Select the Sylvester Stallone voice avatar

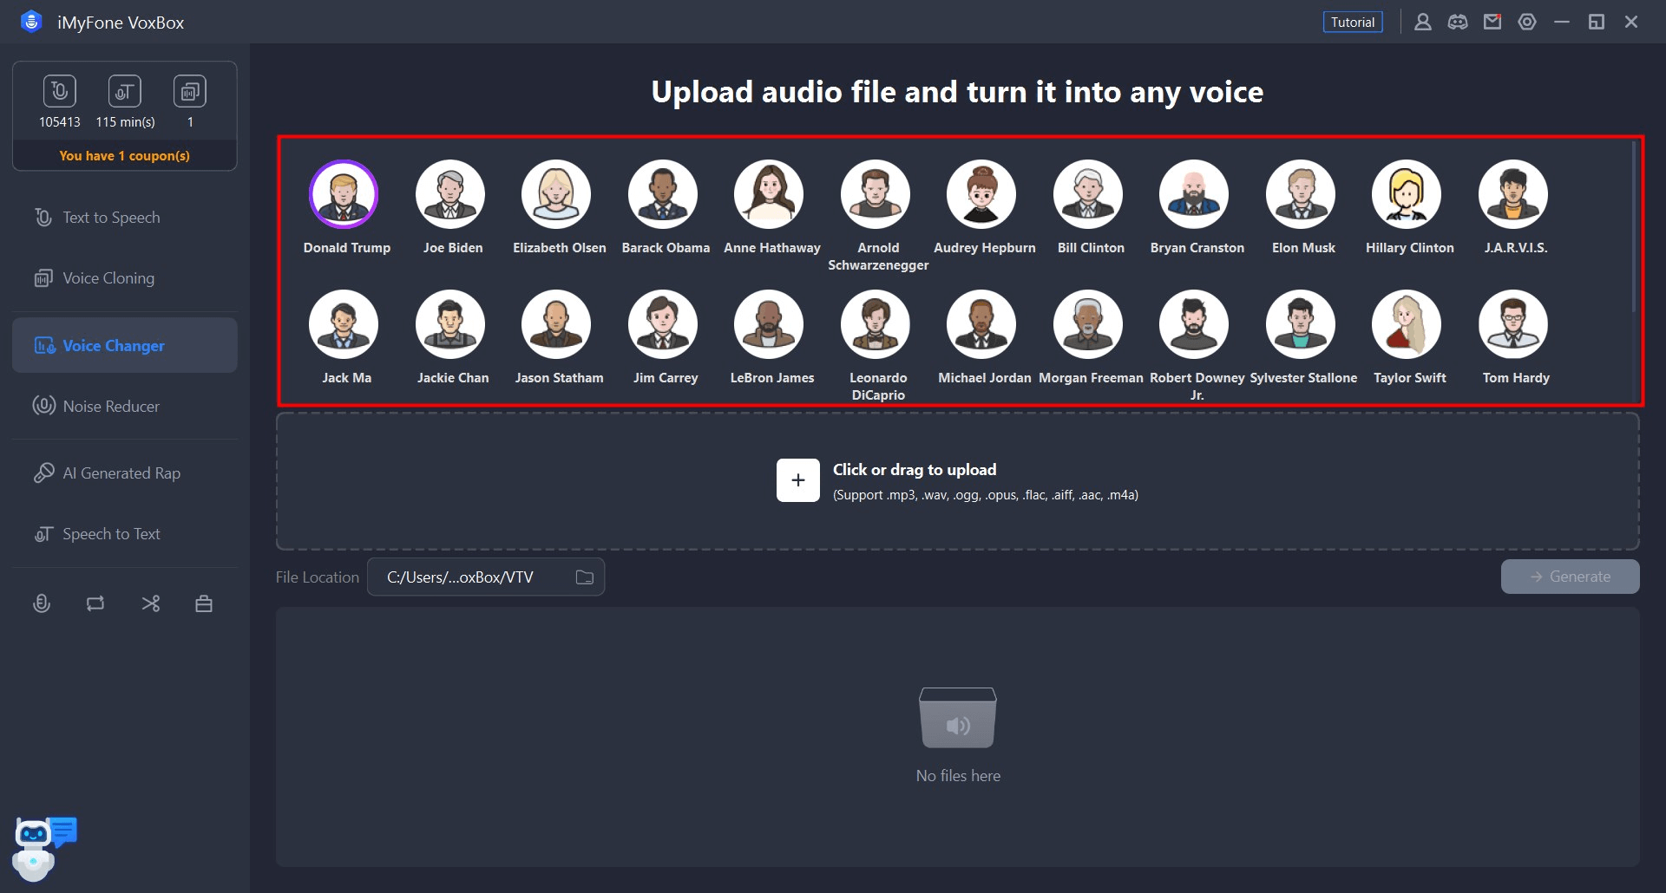[x=1301, y=324]
